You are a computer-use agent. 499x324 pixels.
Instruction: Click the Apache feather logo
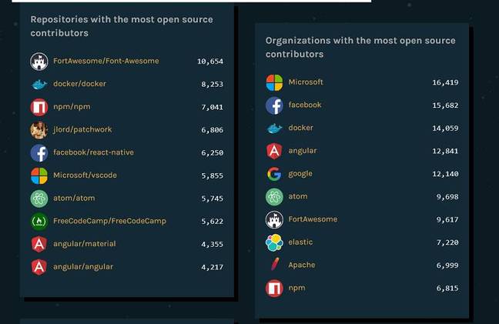point(275,265)
